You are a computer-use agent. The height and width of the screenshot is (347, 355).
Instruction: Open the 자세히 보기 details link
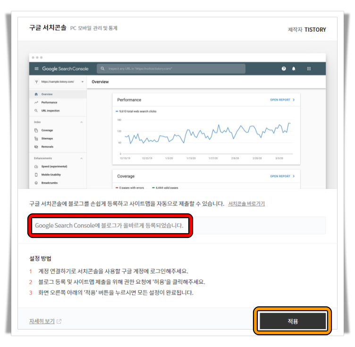(x=42, y=321)
